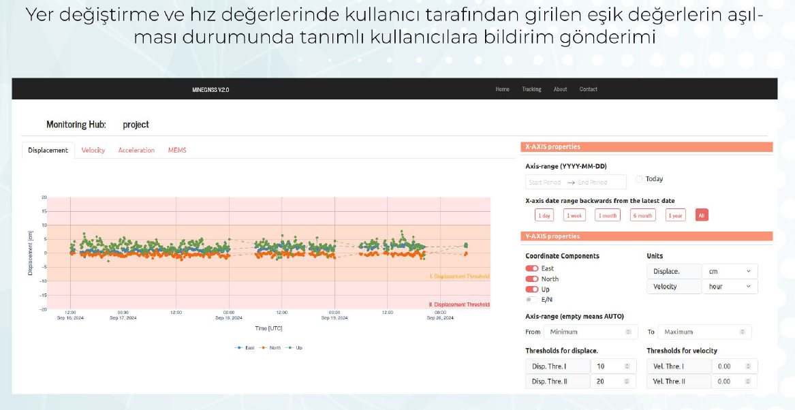Click the Start Period date field
This screenshot has height=410, width=795.
[545, 182]
